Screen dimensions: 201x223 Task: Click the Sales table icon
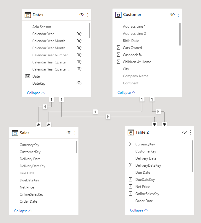point(15,133)
